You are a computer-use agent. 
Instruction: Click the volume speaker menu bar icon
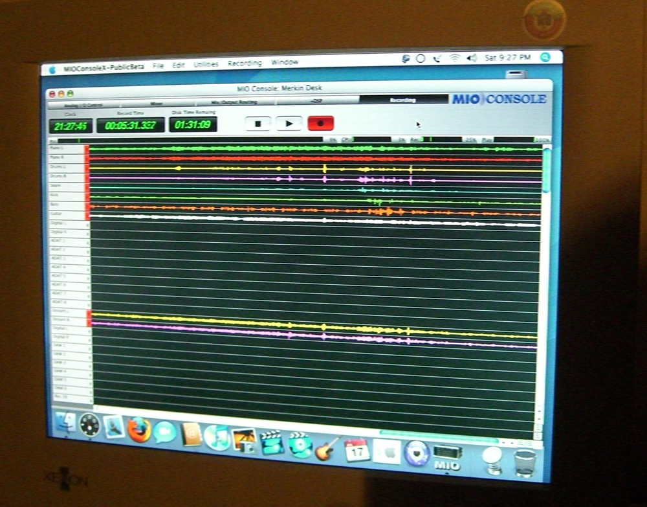coord(472,58)
